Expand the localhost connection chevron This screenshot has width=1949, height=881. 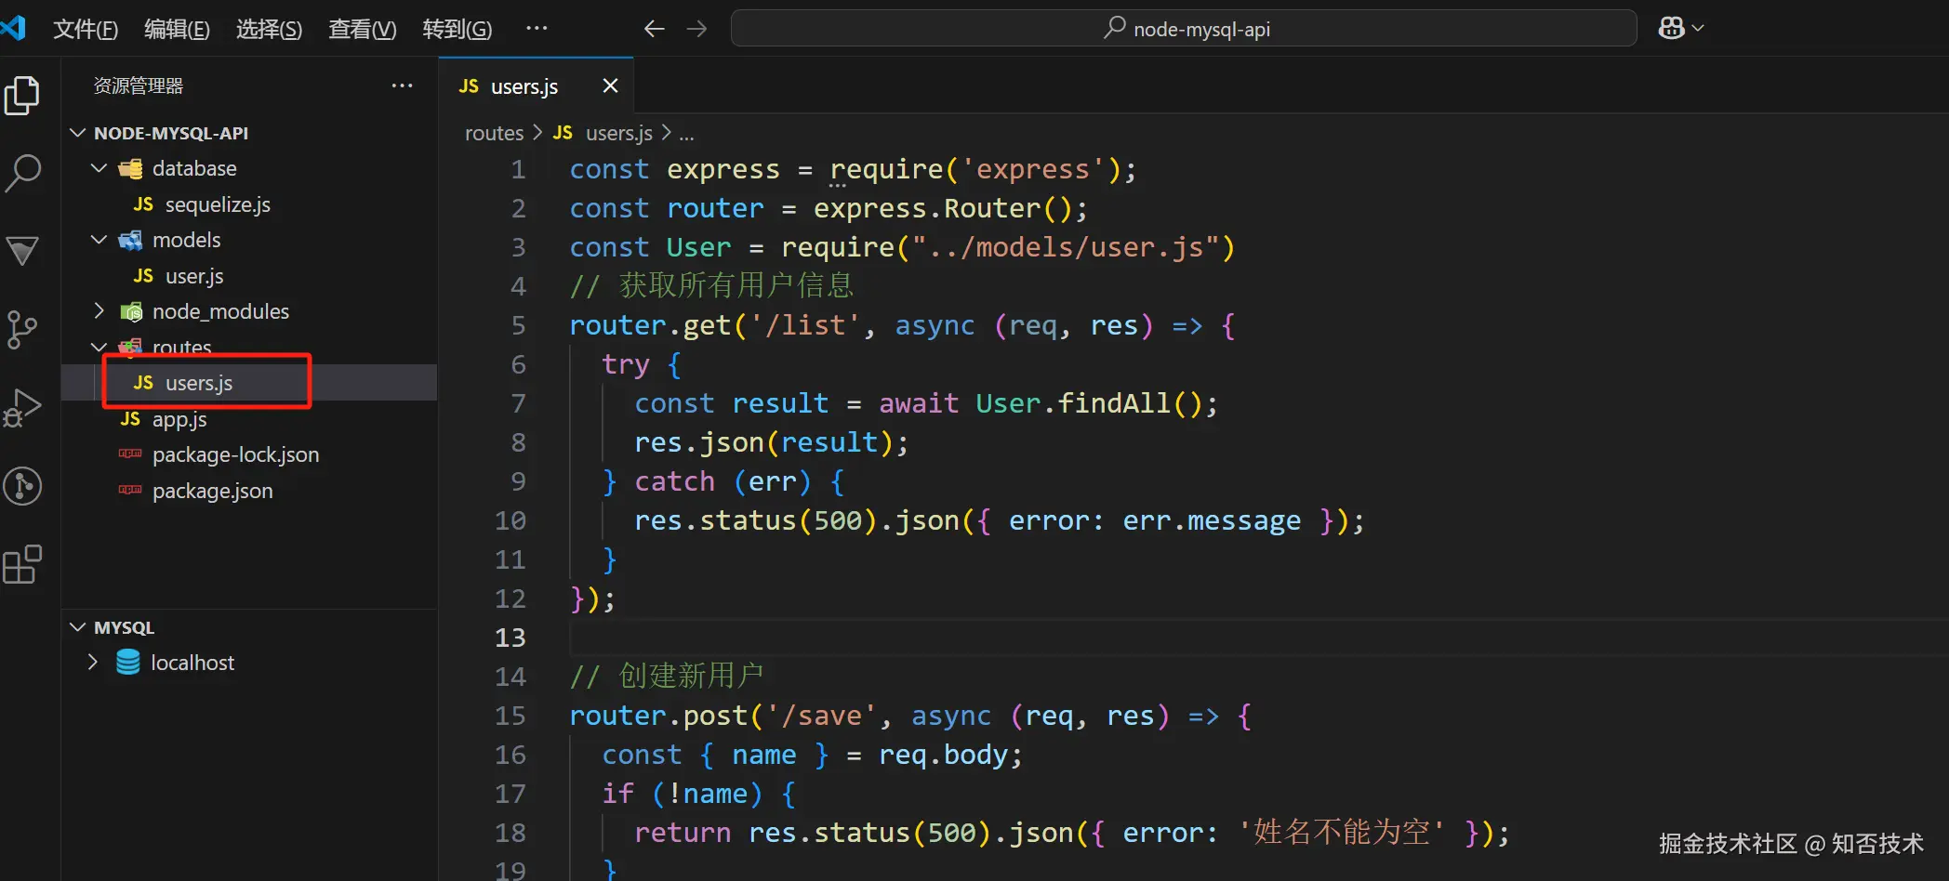coord(92,663)
